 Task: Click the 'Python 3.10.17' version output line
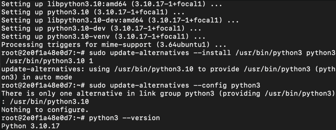[31, 126]
